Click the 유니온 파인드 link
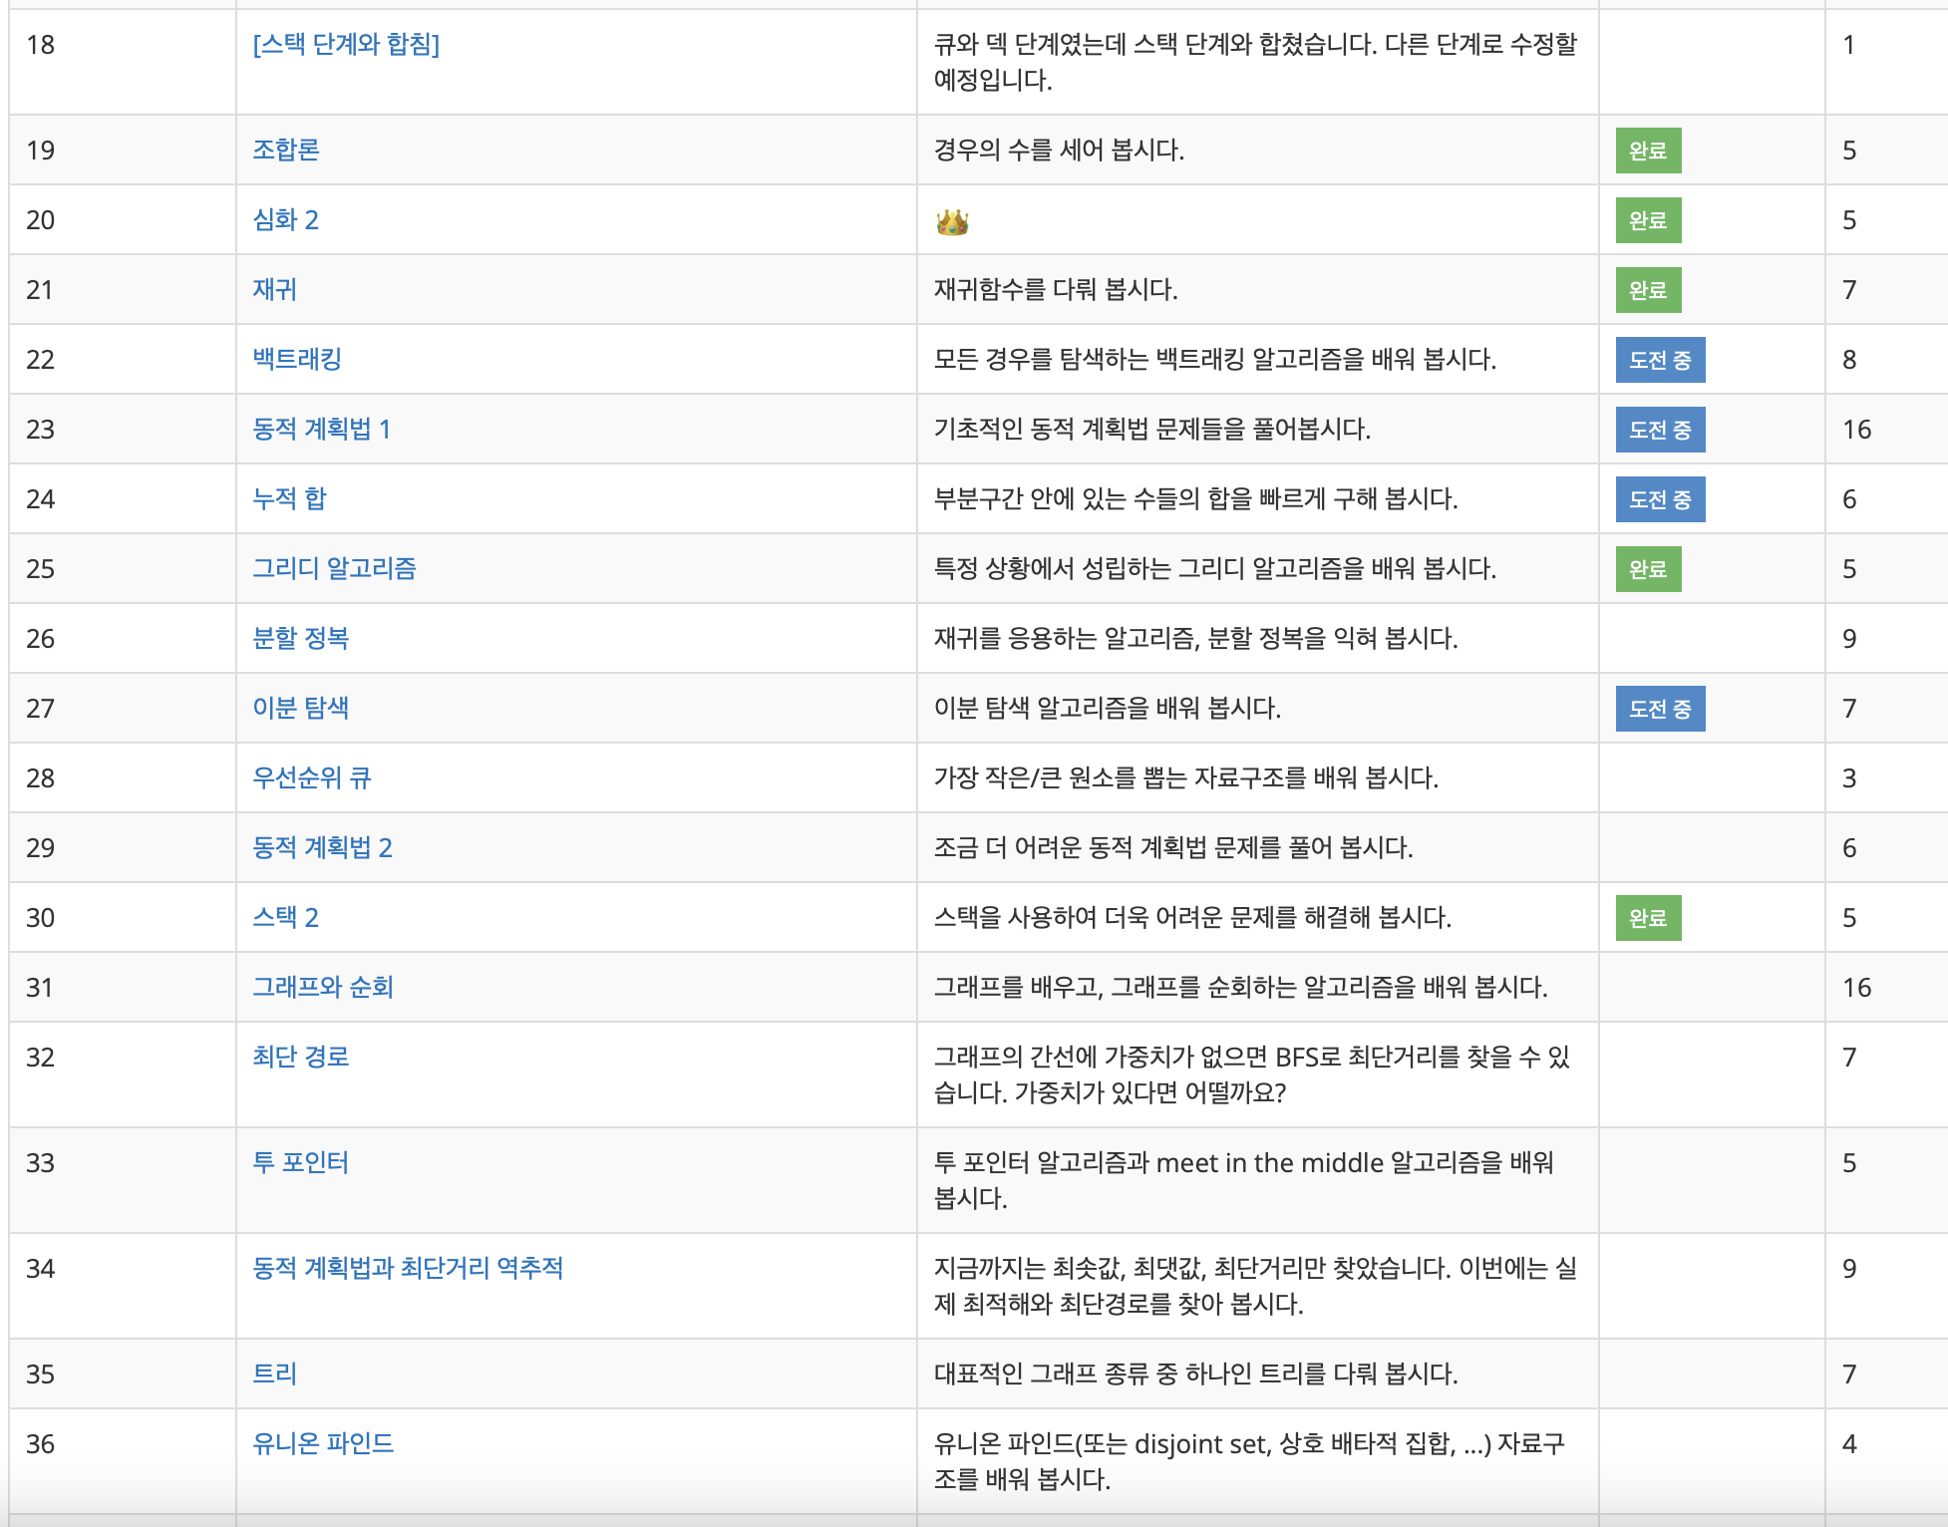 pyautogui.click(x=323, y=1443)
